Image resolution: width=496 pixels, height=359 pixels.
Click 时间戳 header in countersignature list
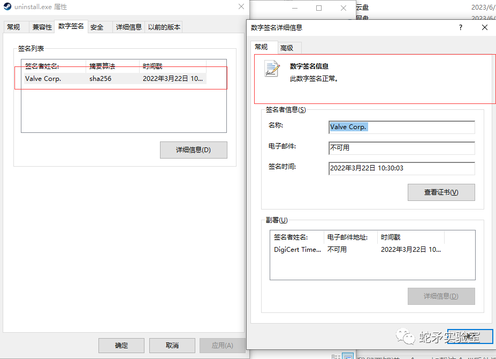coord(411,237)
